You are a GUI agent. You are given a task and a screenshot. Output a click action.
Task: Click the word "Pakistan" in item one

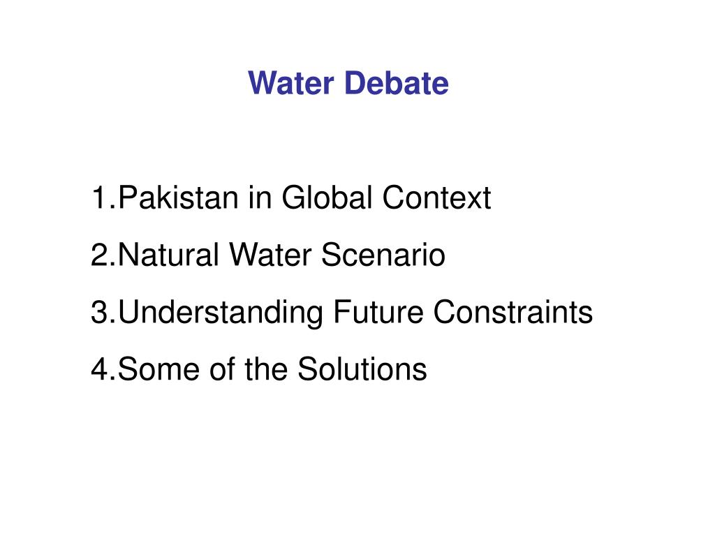click(x=178, y=198)
